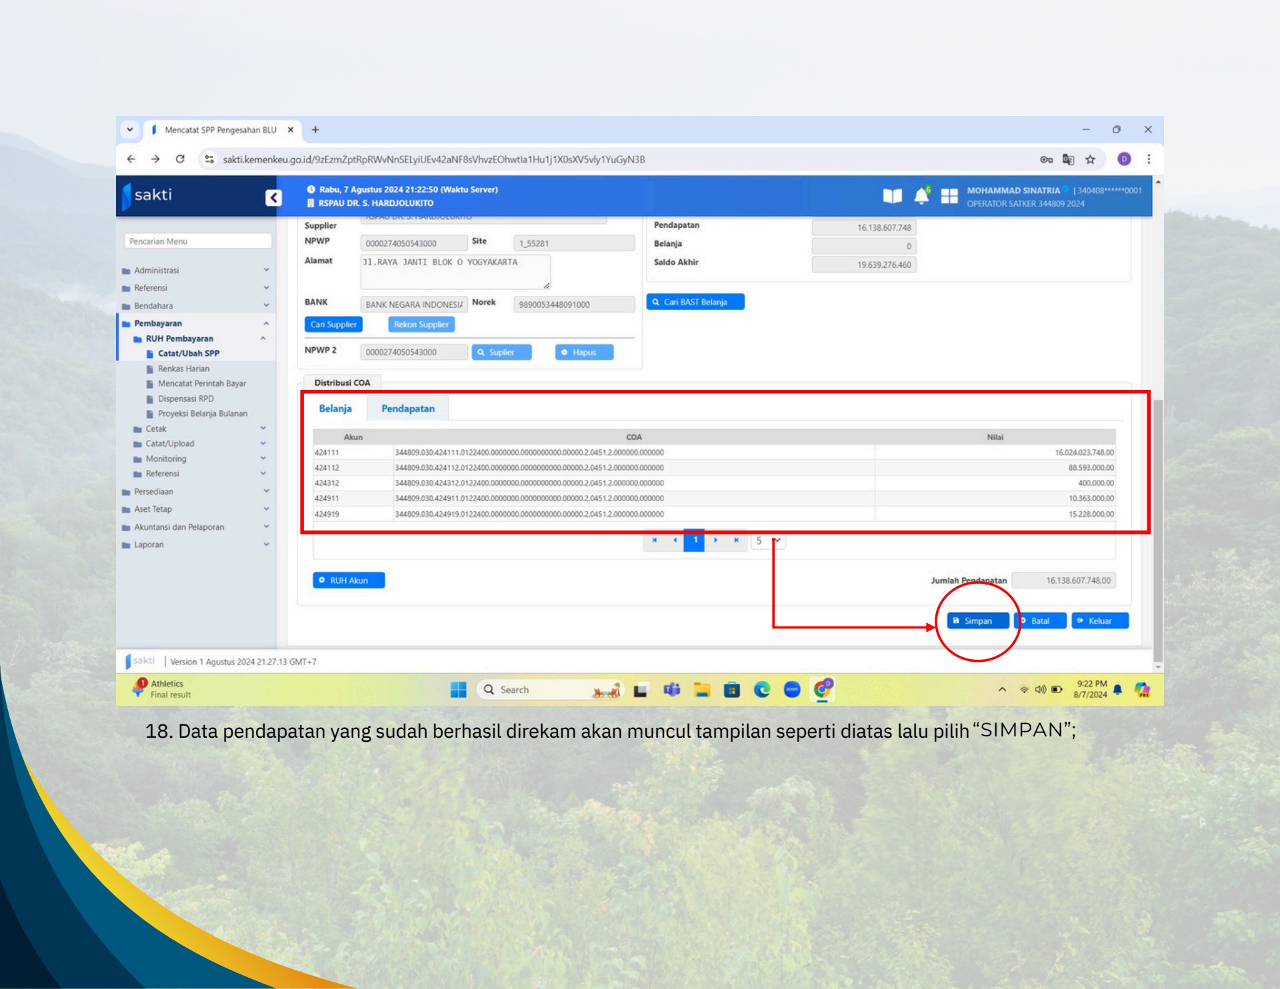
Task: Expand the Aset Tetap sidebar menu
Action: (151, 508)
